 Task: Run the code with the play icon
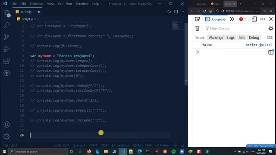(169, 12)
